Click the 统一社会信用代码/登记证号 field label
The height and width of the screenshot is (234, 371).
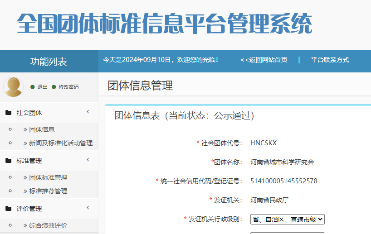pyautogui.click(x=199, y=181)
